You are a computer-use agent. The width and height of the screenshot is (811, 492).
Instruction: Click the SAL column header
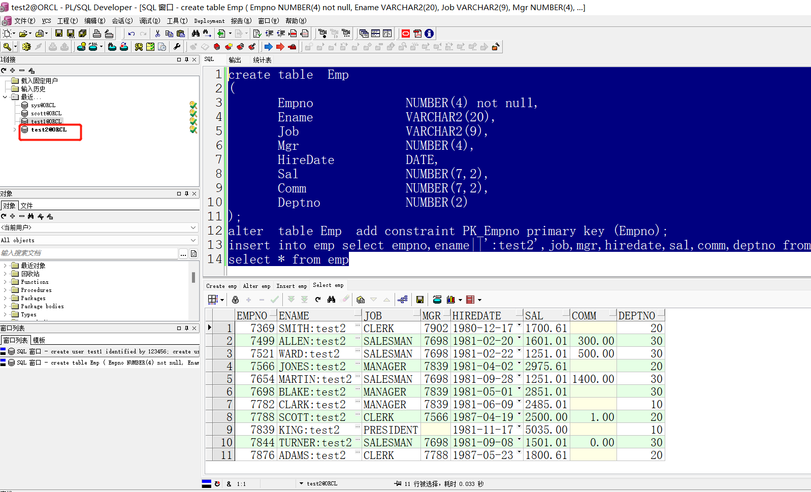546,315
